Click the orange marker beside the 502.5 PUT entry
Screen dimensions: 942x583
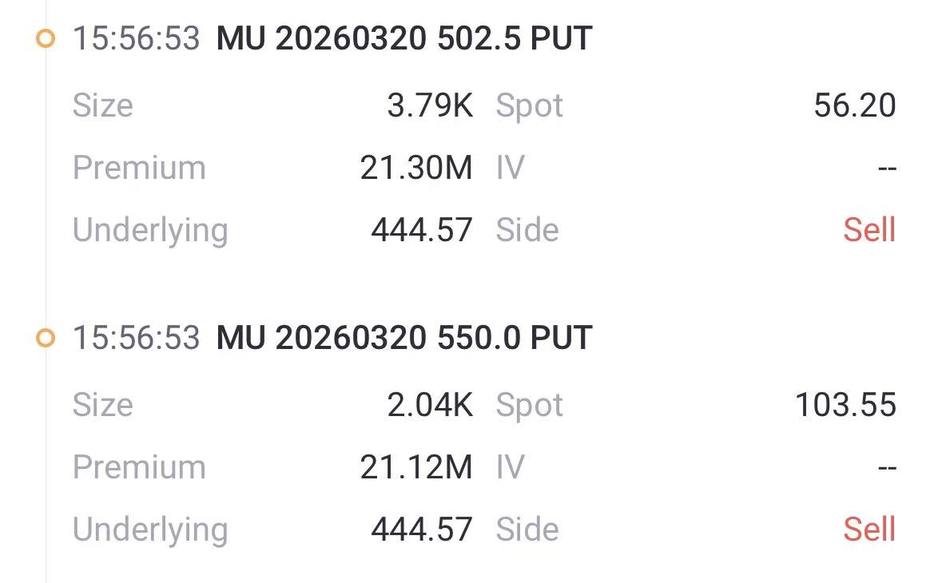click(x=46, y=38)
